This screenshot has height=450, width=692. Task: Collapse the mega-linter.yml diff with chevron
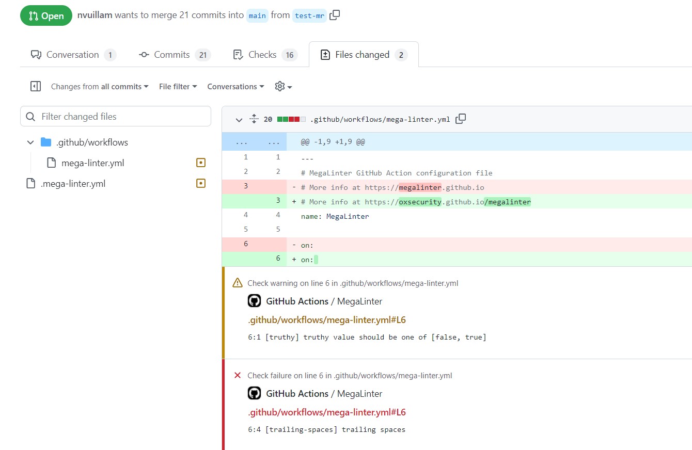239,120
